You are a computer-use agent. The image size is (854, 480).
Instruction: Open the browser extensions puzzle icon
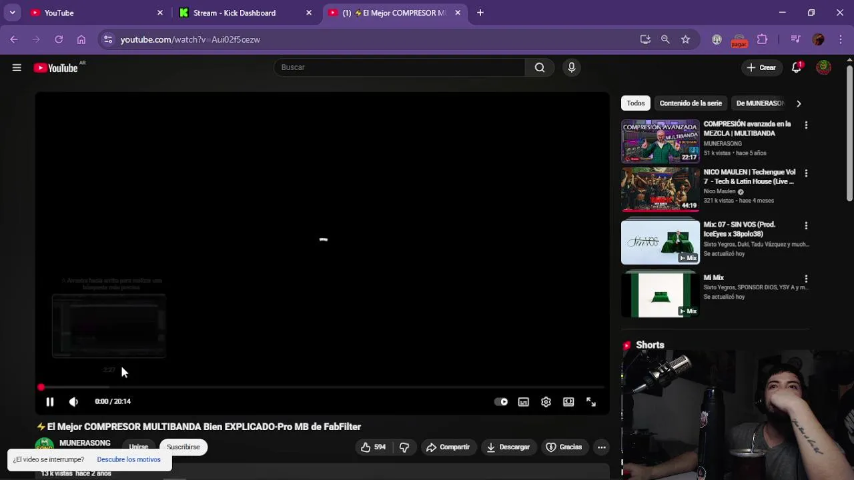[762, 39]
